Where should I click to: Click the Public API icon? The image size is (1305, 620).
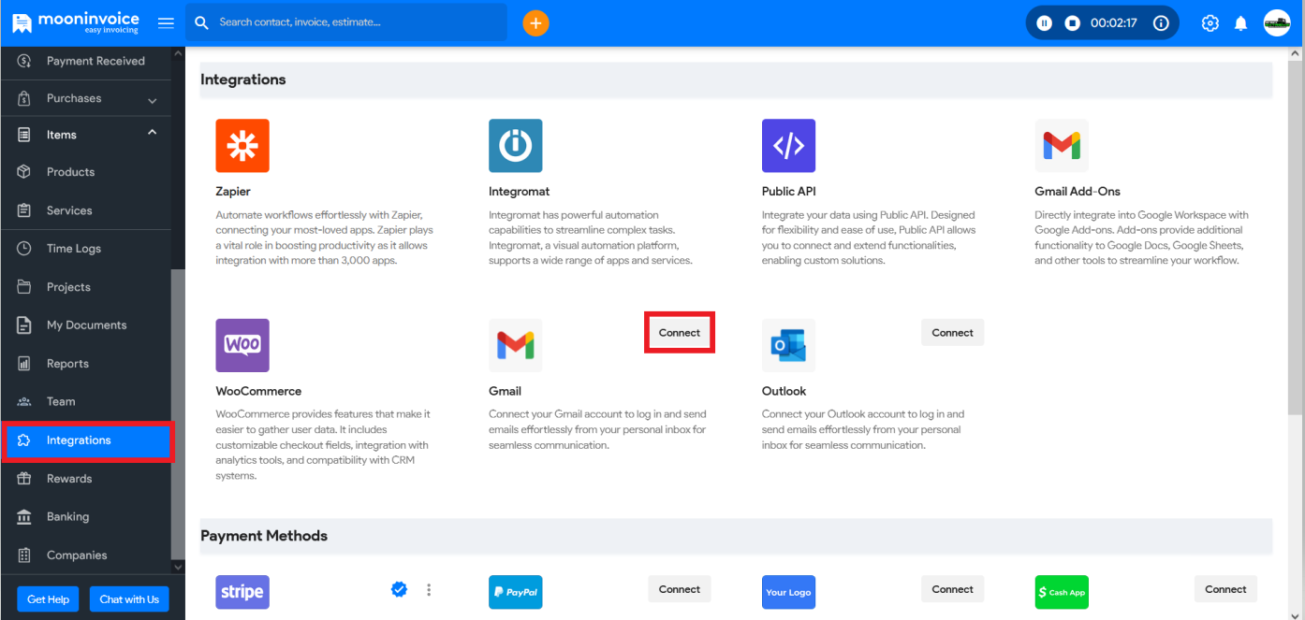(788, 146)
